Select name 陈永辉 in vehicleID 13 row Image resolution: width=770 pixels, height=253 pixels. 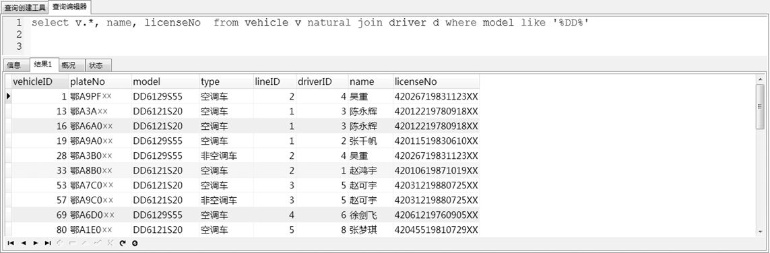pos(371,112)
